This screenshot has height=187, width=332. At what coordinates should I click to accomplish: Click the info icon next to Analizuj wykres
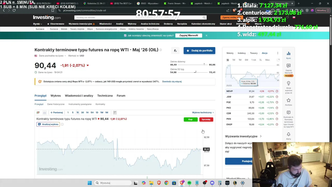62,124
